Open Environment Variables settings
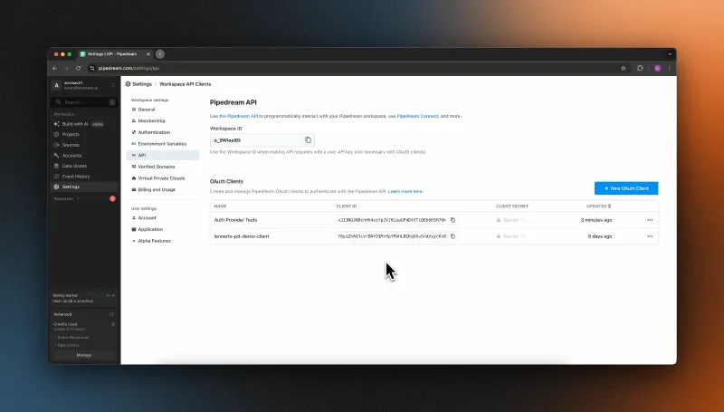724x412 pixels. tap(162, 143)
